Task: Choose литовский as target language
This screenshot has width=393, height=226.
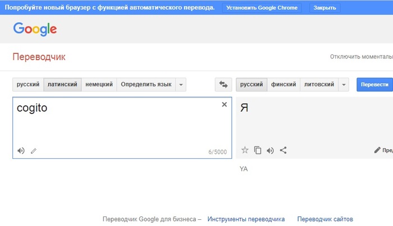Action: 319,85
